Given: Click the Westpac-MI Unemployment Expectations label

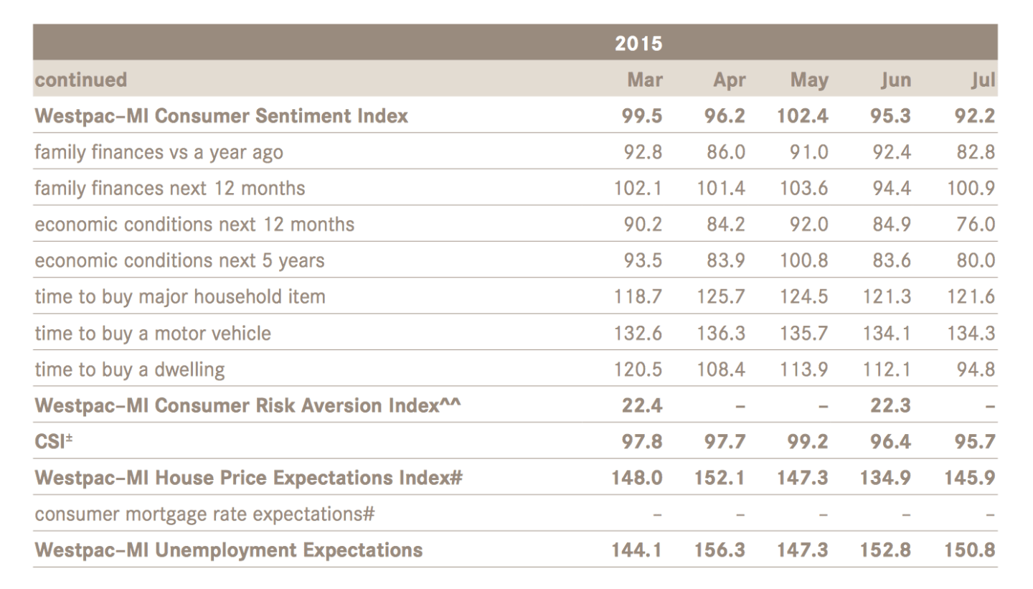Looking at the screenshot, I should pyautogui.click(x=228, y=550).
